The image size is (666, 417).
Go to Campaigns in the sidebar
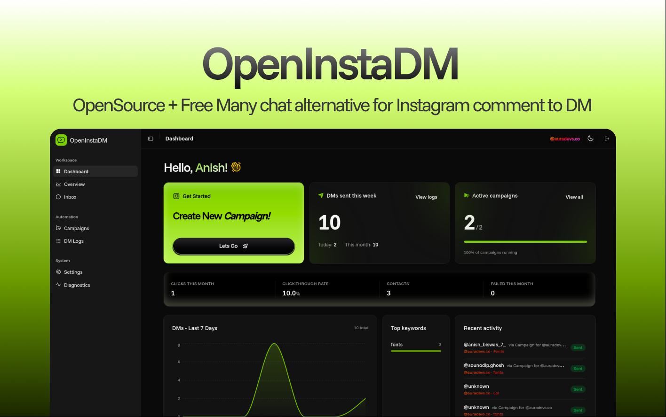[x=95, y=228]
